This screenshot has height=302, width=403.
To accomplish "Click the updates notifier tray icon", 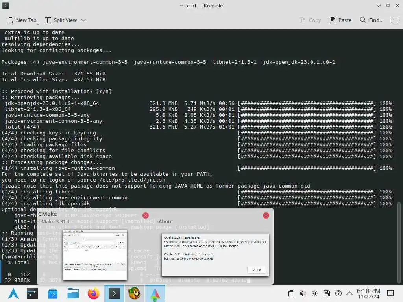I will click(x=338, y=293).
